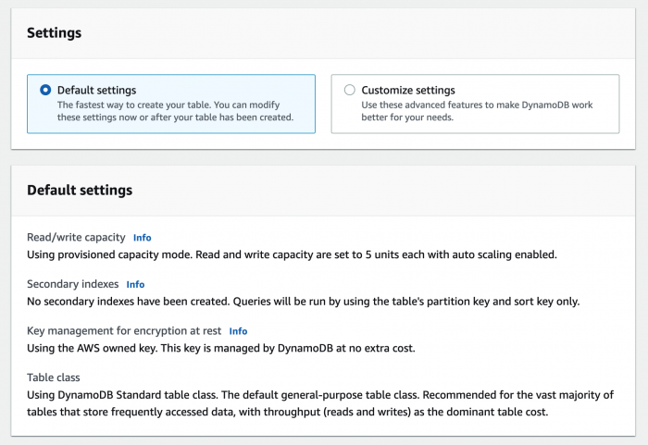Click the "Secondary indexes" field label
The width and height of the screenshot is (648, 445).
click(x=72, y=284)
